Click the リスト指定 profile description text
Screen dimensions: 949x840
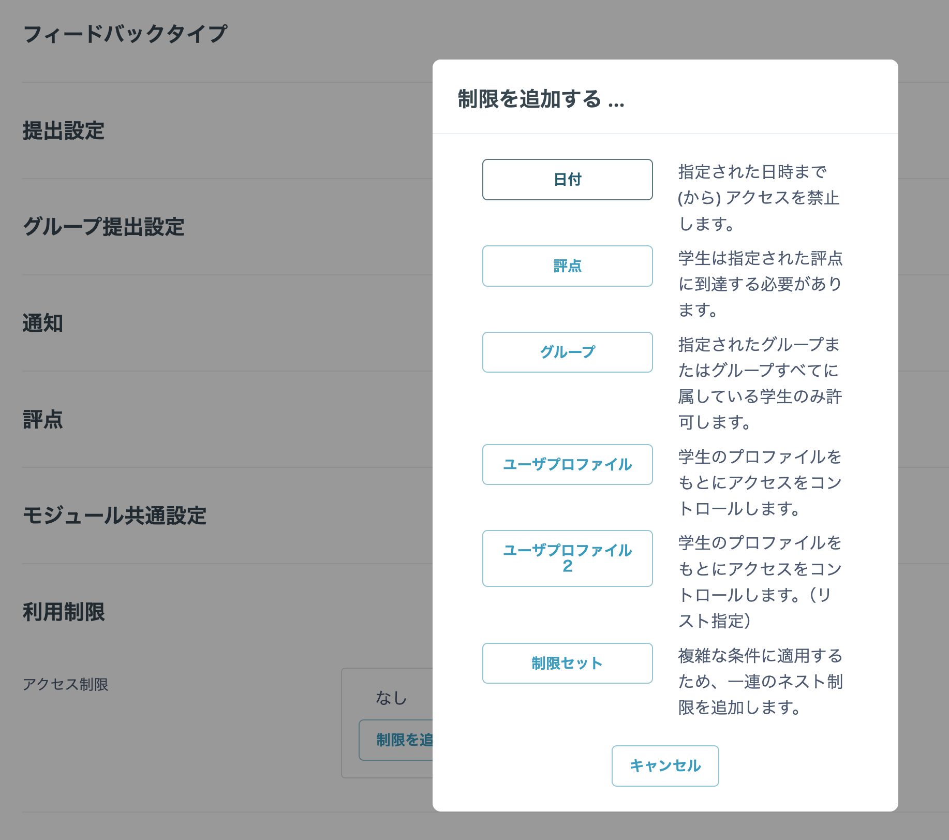pos(760,582)
